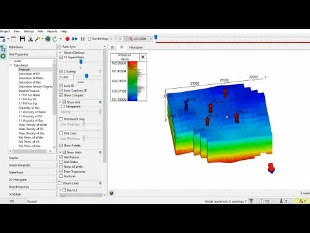Click the info messages counter 133
Image resolution: width=310 pixels, height=233 pixels.
(265, 201)
